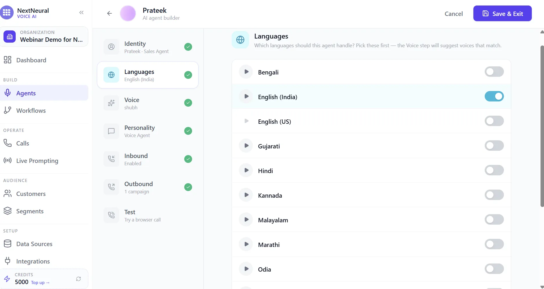Viewport: 544px width, 289px height.
Task: Click the Segments layers icon
Action: coord(8,211)
